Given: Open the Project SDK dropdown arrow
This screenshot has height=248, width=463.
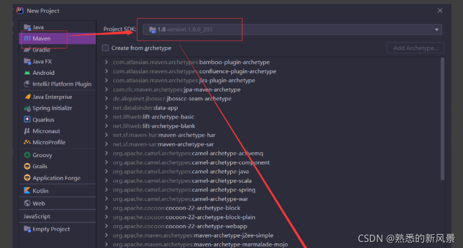Looking at the screenshot, I should pyautogui.click(x=436, y=29).
